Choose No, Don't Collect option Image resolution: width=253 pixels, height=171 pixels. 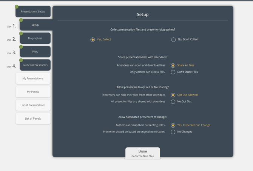coord(173,40)
